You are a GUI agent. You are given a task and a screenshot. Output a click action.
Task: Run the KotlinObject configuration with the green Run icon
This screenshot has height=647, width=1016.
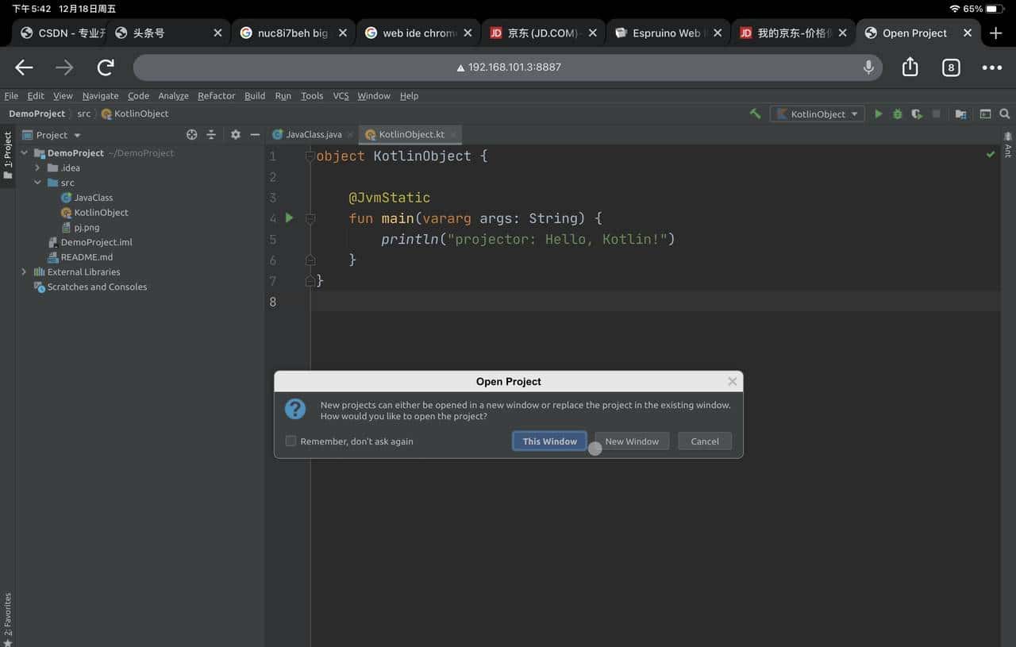coord(878,114)
